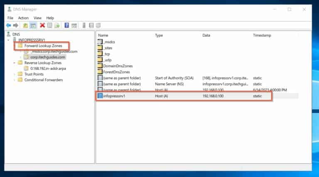Click the INFOPRESSSRV1 server icon in tree
This screenshot has height=177, width=319.
click(15, 39)
